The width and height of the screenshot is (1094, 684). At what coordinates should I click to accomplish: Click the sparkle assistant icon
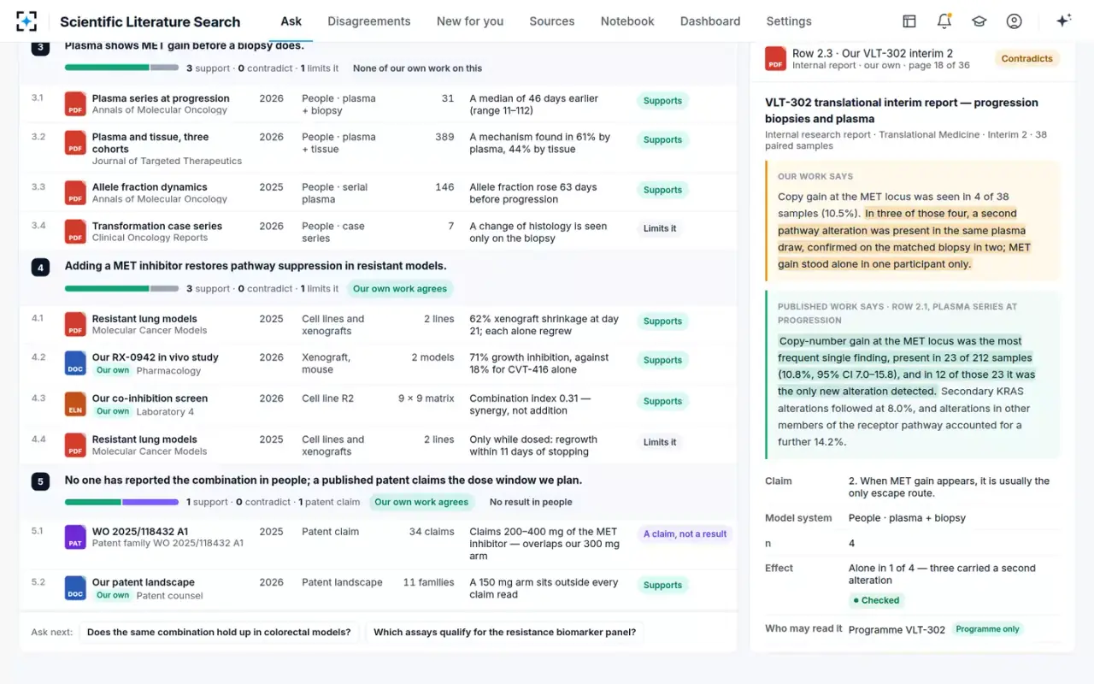(1063, 21)
